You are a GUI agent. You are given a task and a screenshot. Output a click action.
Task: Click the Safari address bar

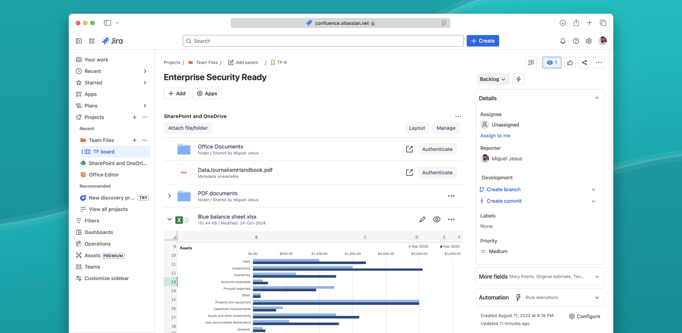point(340,23)
